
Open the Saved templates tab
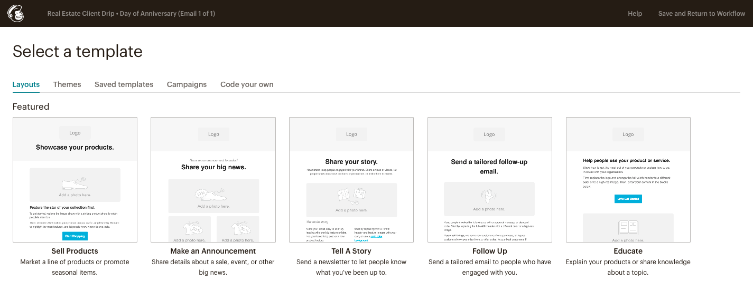[x=124, y=84]
